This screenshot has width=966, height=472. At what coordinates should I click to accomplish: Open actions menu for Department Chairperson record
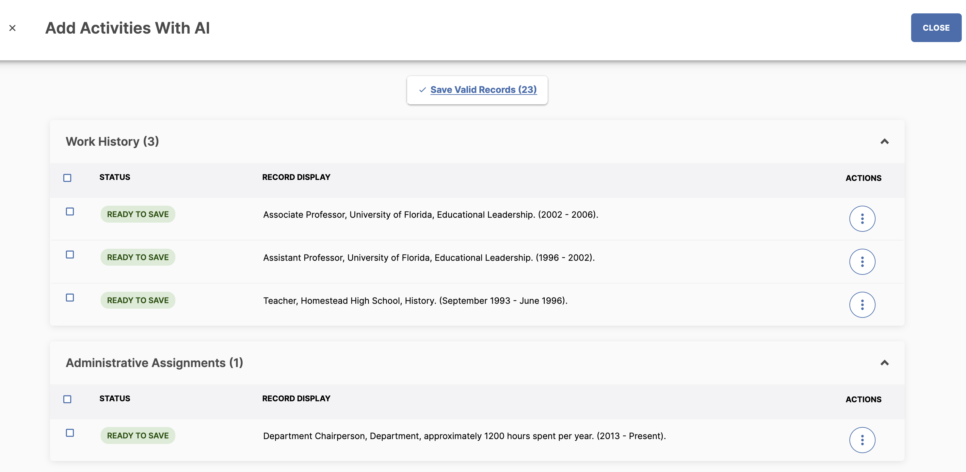point(862,440)
